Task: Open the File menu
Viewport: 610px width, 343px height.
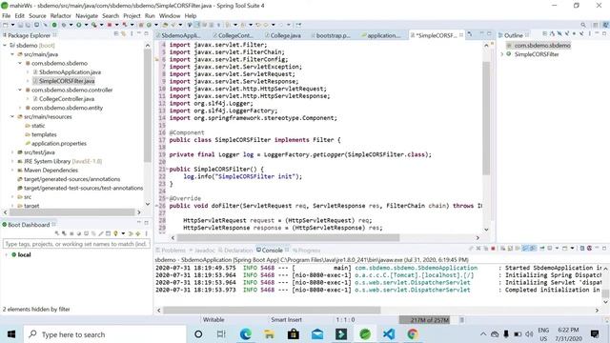Action: tap(7, 16)
